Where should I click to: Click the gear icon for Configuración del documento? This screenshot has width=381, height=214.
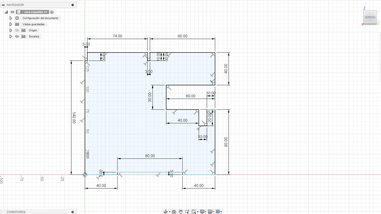pos(17,18)
